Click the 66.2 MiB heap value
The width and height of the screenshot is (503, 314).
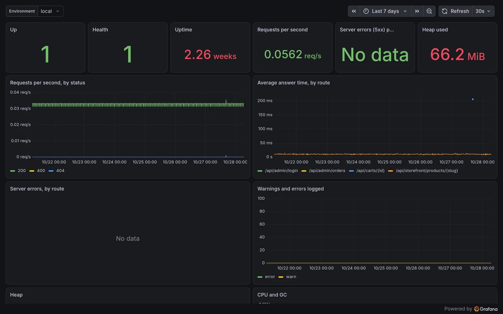click(x=457, y=55)
